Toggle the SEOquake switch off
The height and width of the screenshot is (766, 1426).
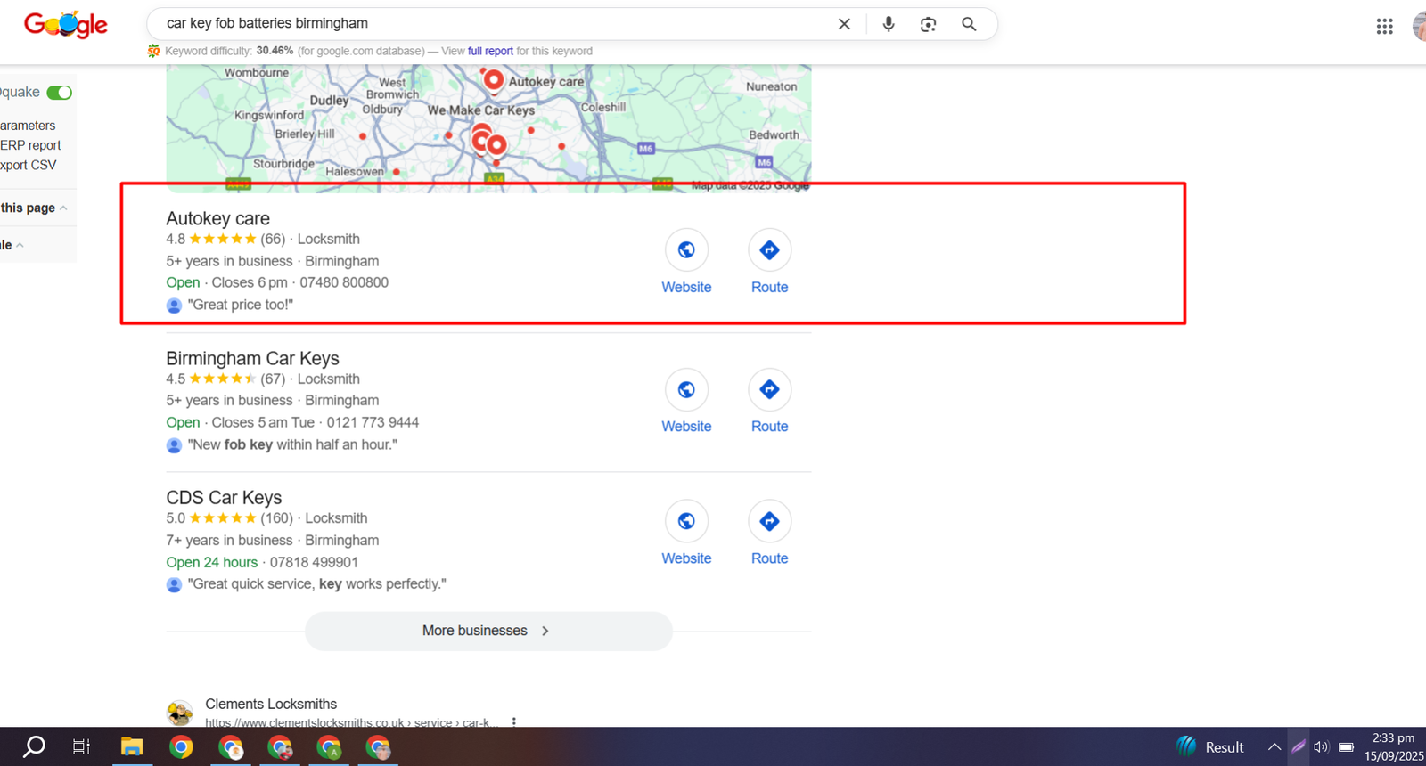[x=60, y=93]
